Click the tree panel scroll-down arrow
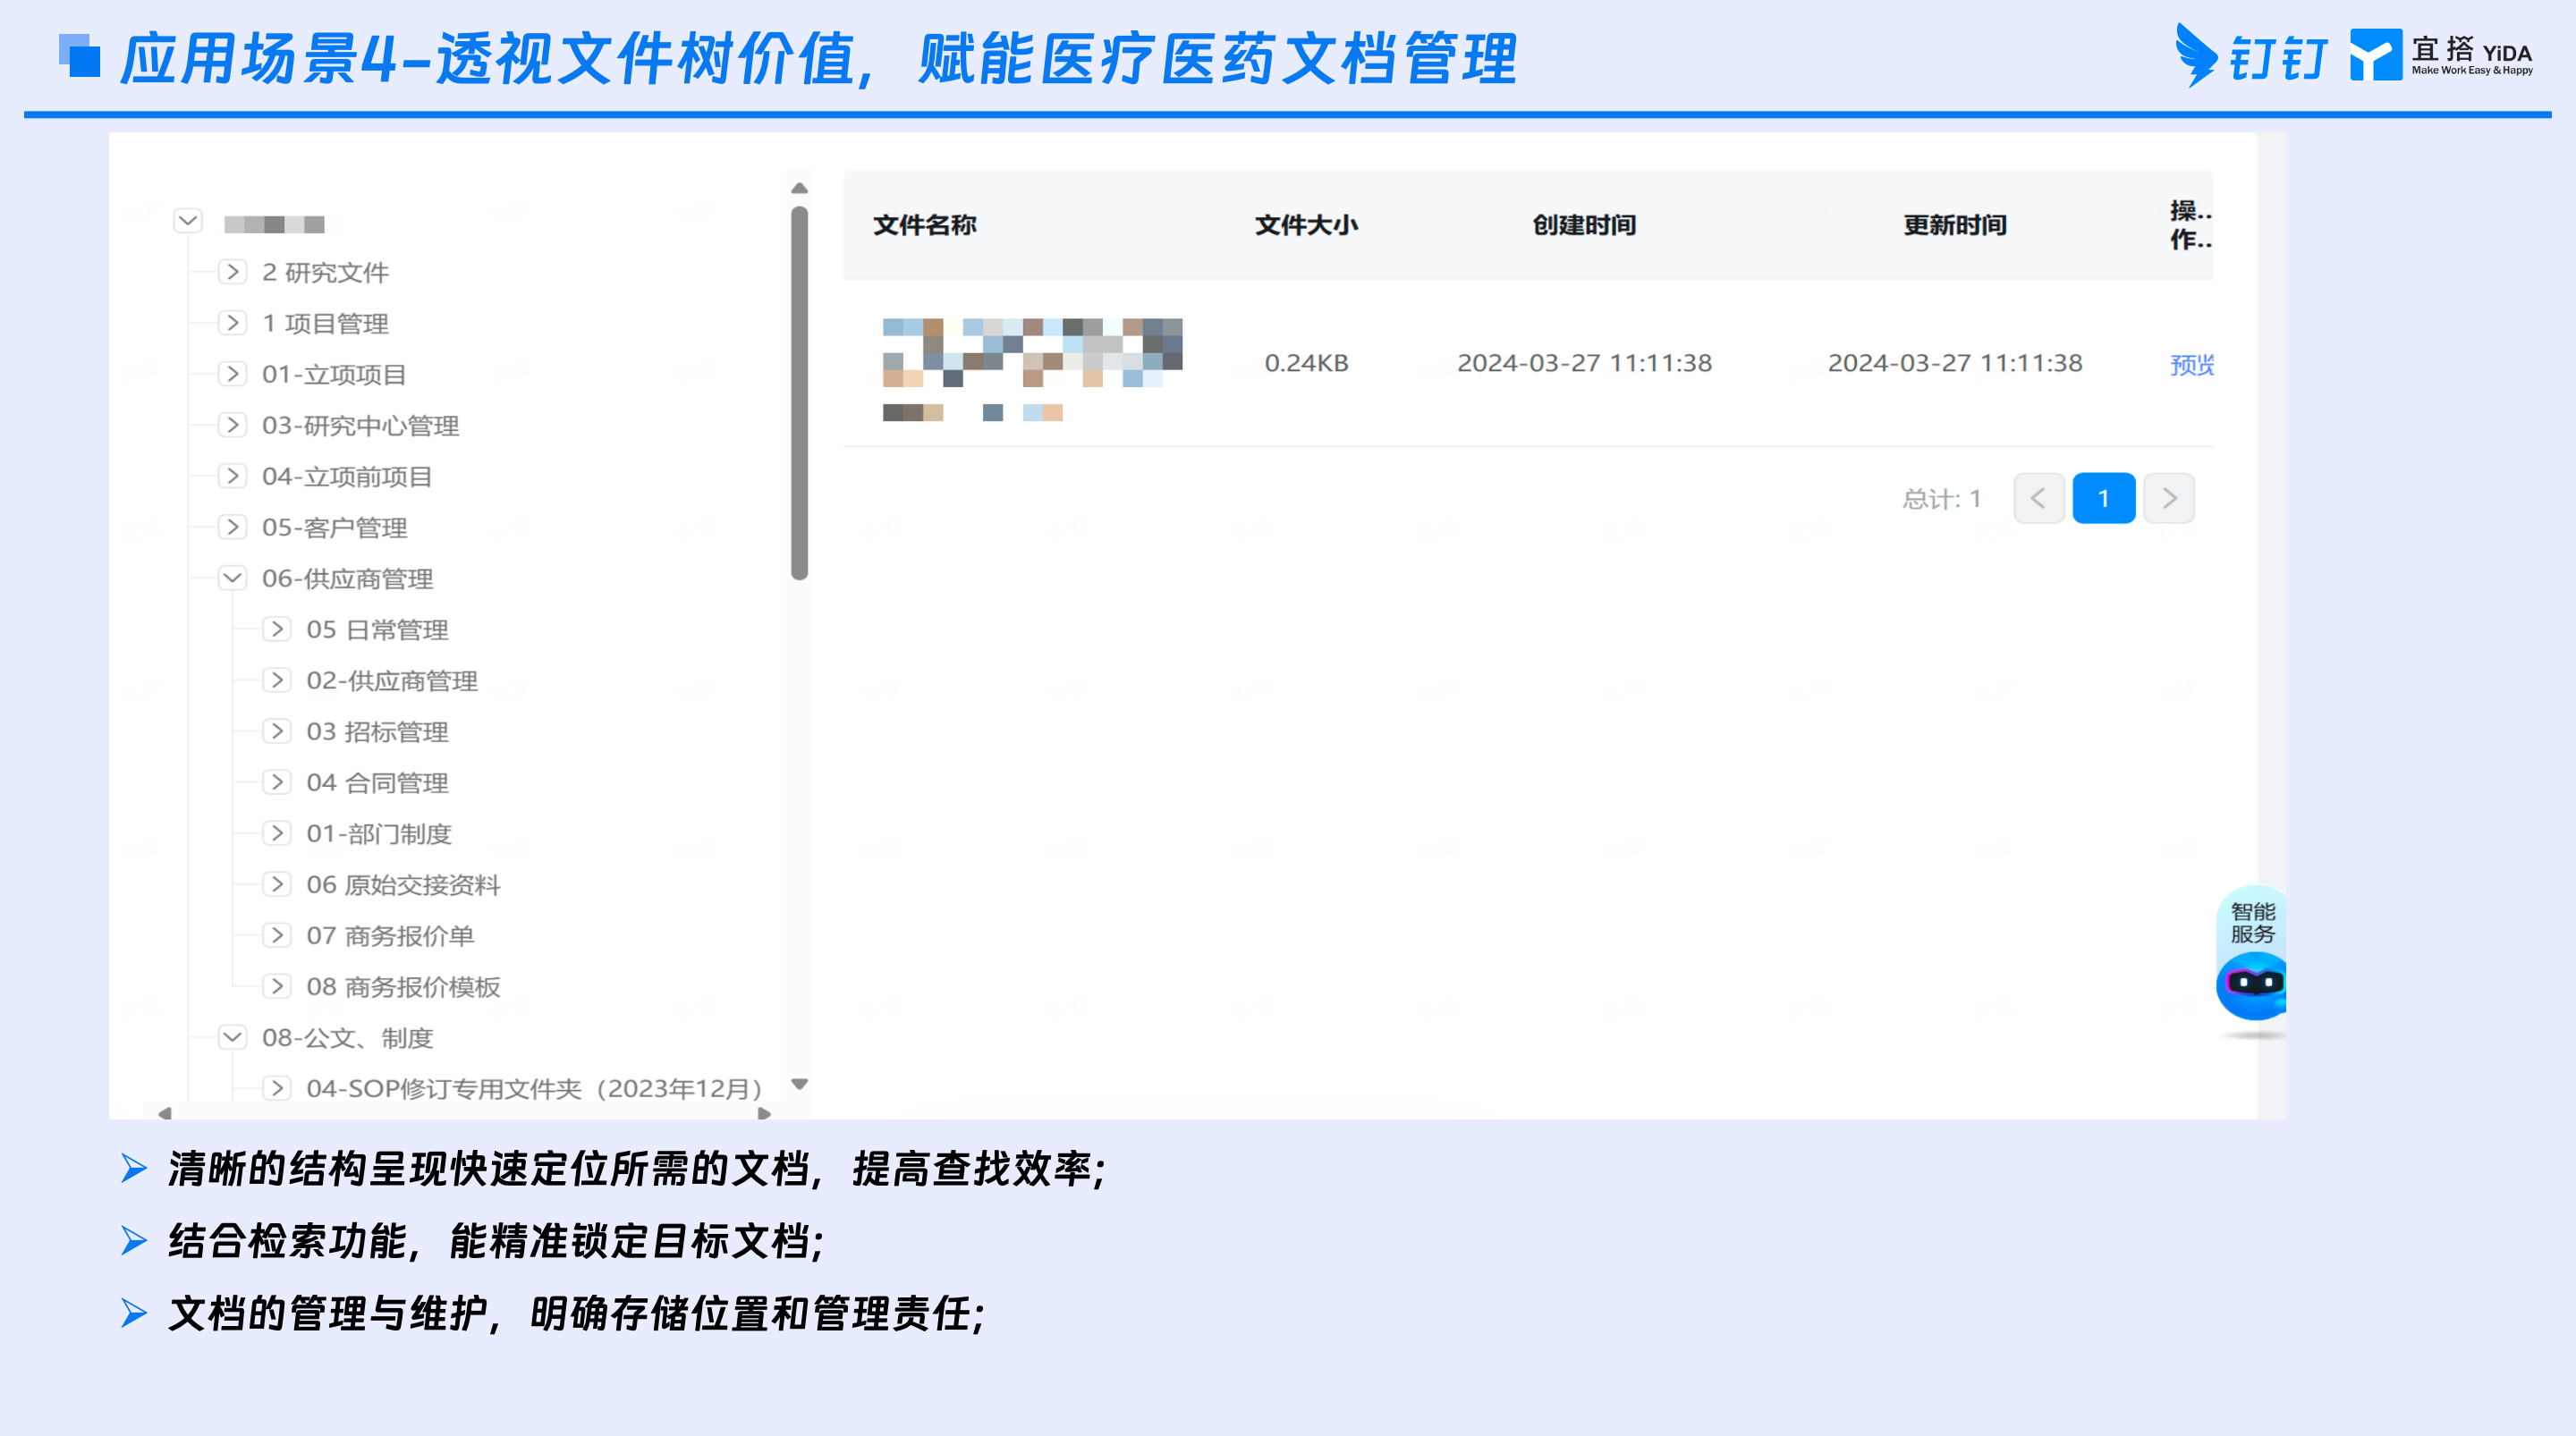Screen dimensions: 2576x1436 (799, 1084)
